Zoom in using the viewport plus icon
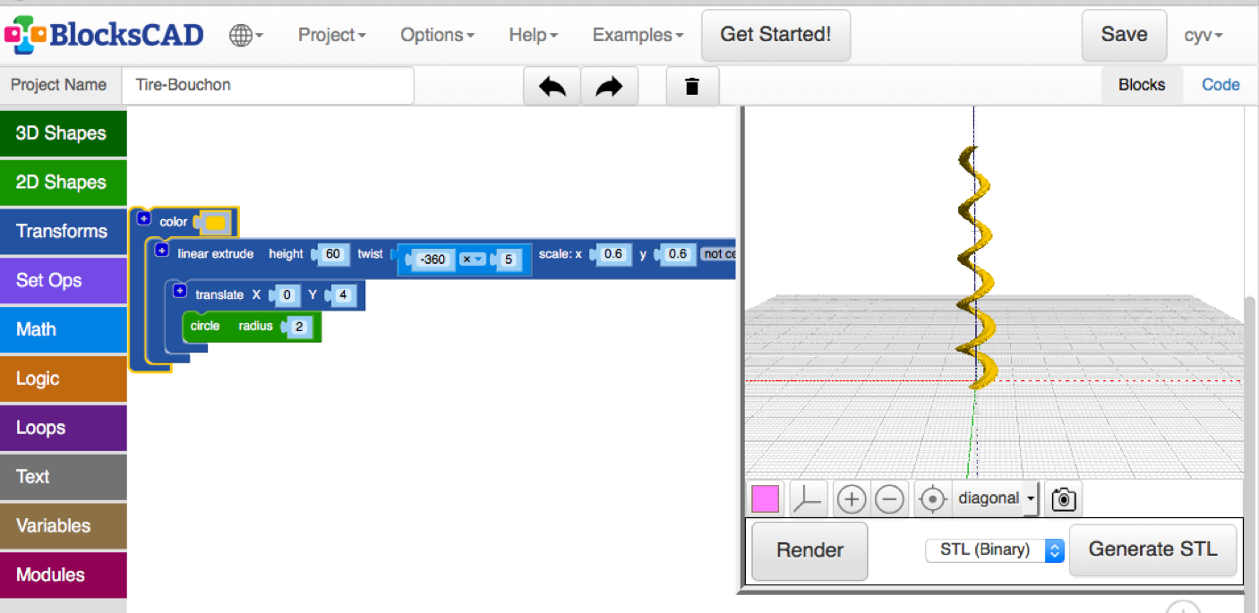The height and width of the screenshot is (613, 1259). (851, 498)
